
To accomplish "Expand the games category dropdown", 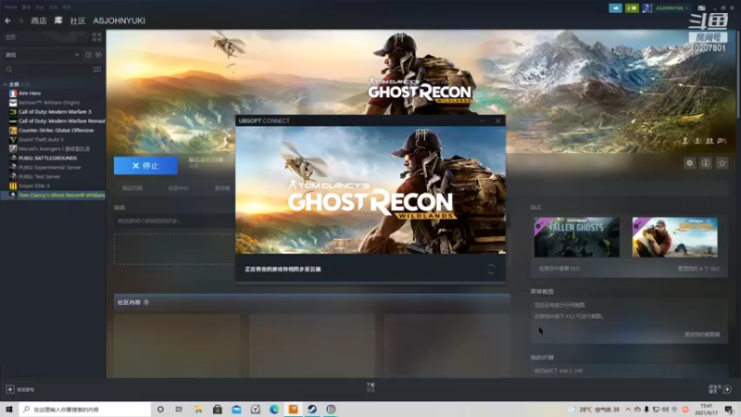I will (77, 55).
